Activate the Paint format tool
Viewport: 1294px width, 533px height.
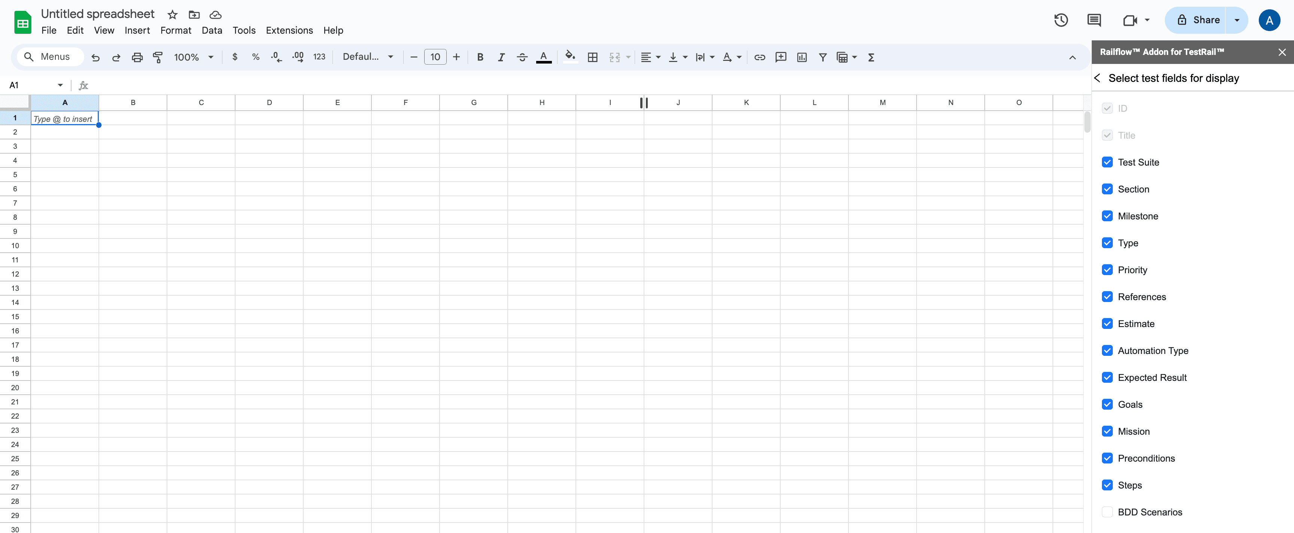pos(158,57)
